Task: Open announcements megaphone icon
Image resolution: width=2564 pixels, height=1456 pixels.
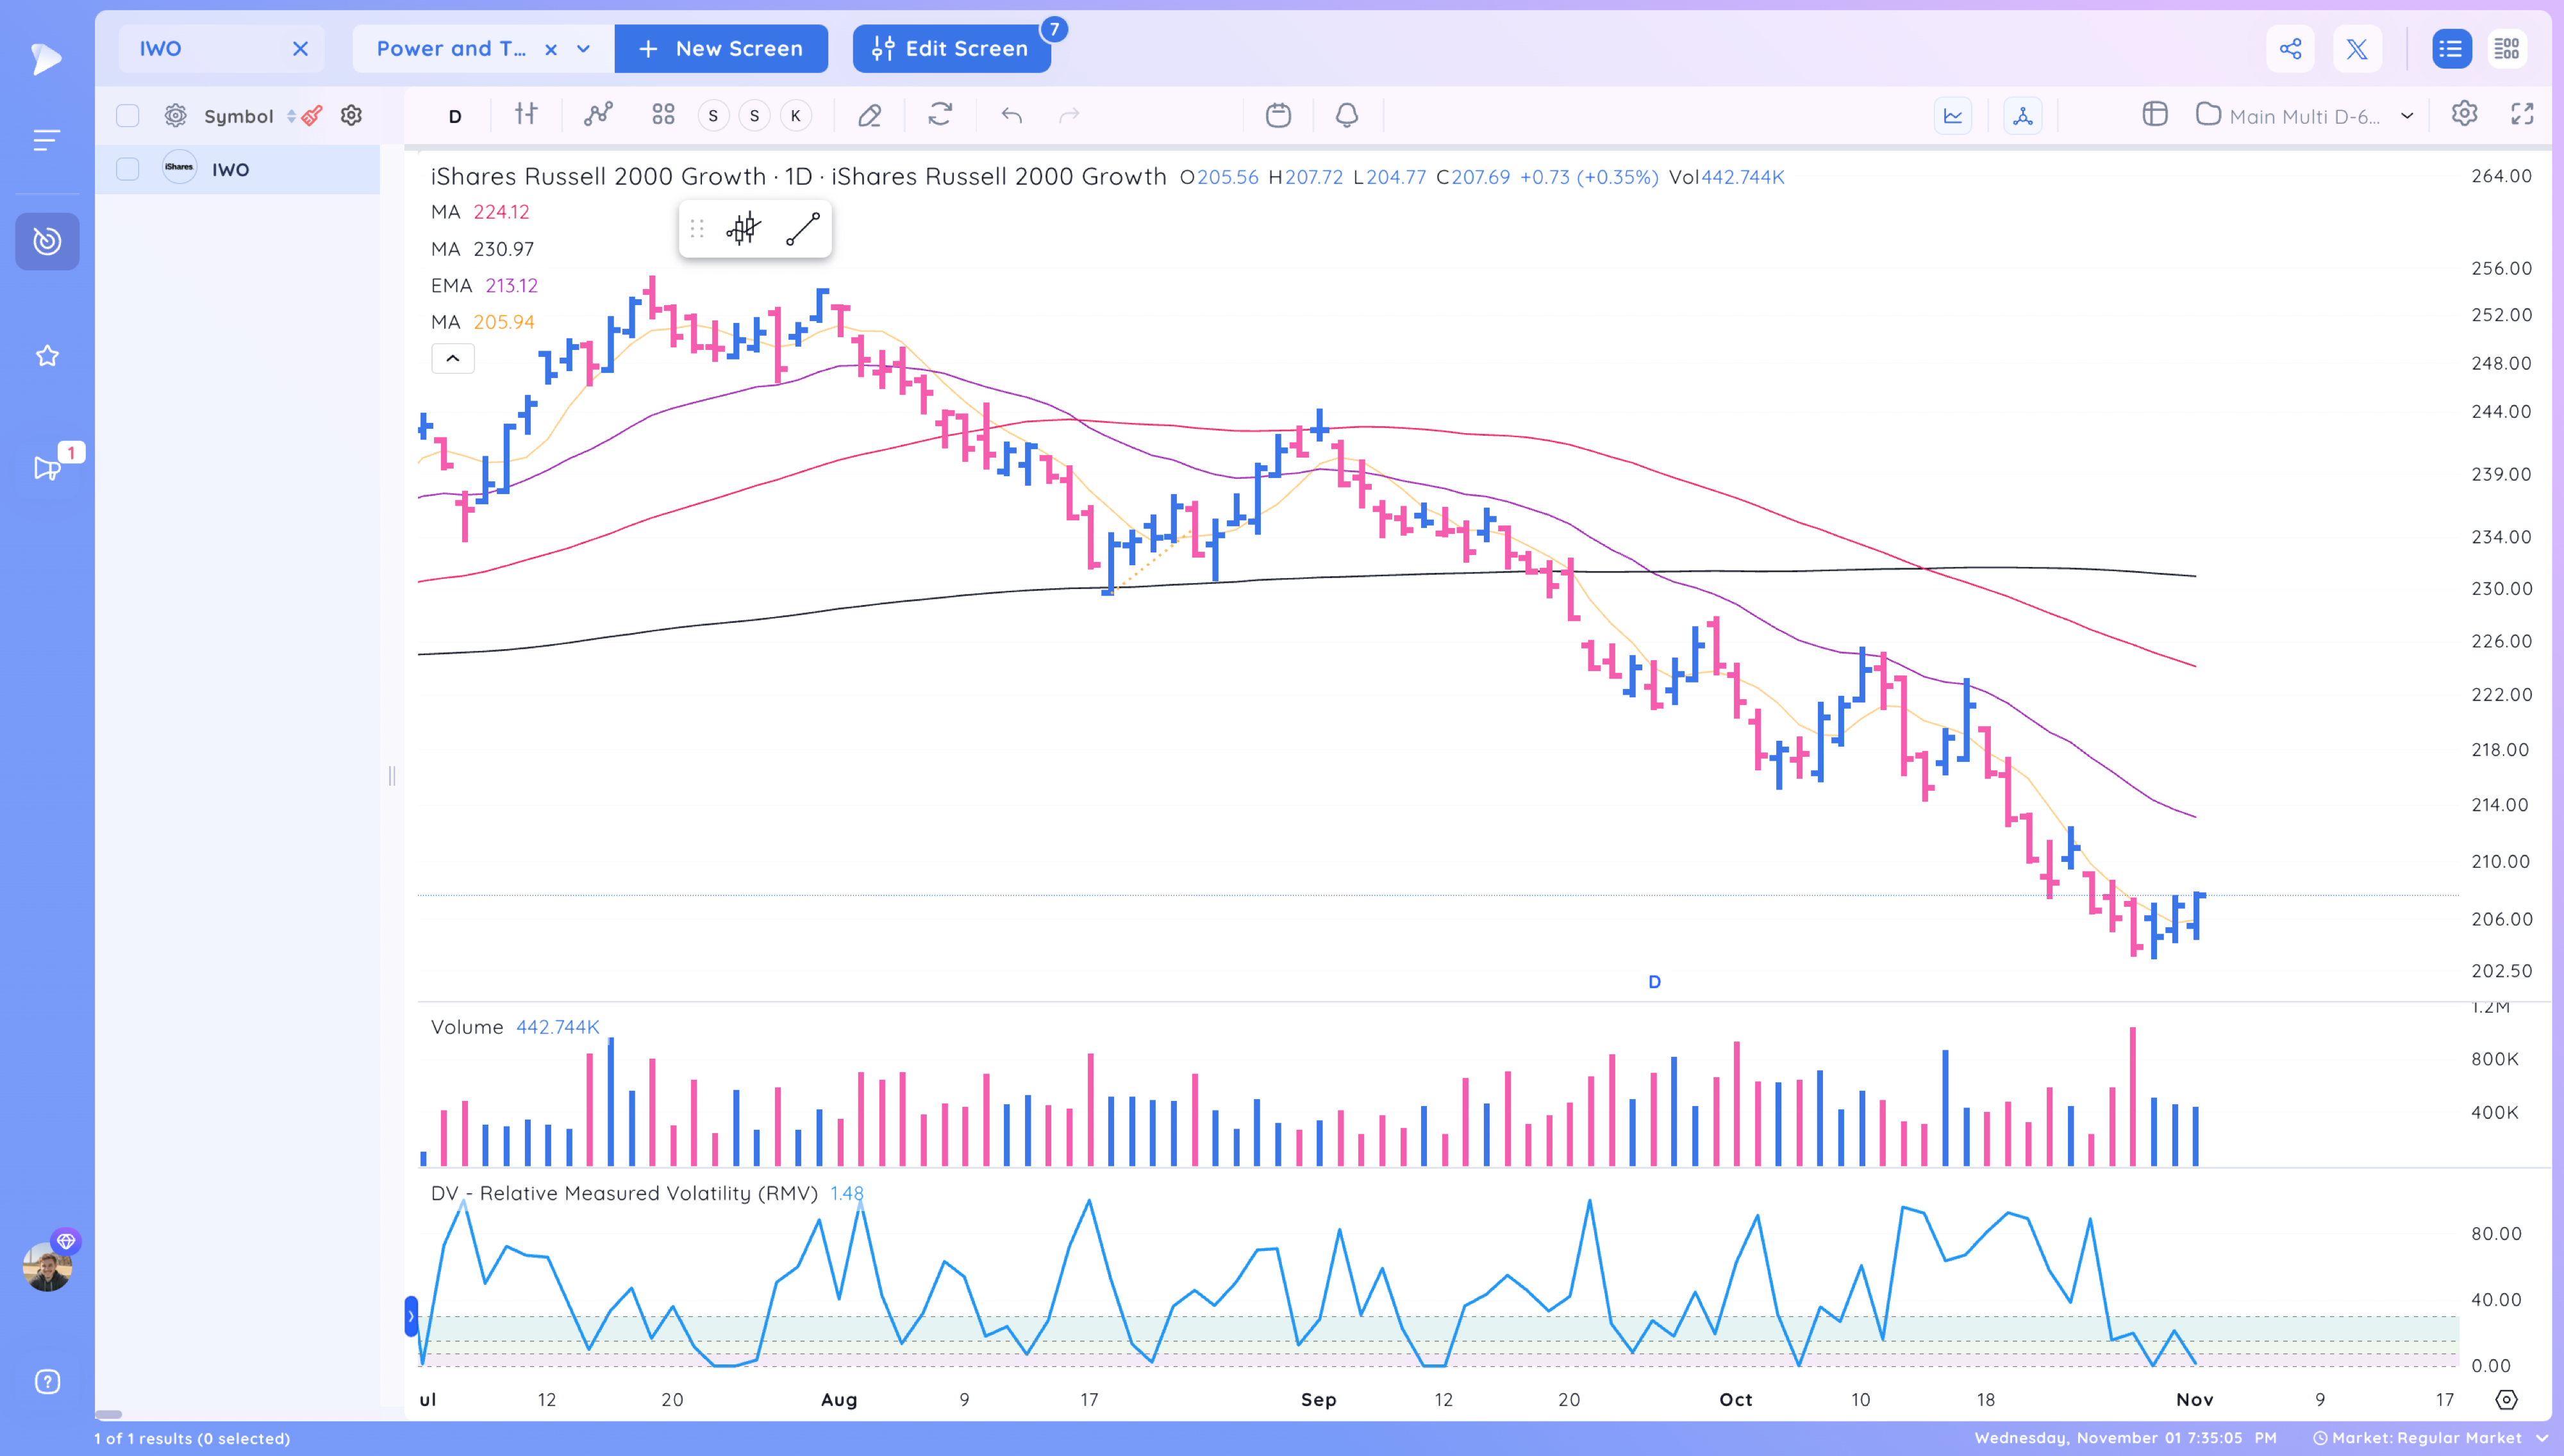Action: [x=47, y=468]
